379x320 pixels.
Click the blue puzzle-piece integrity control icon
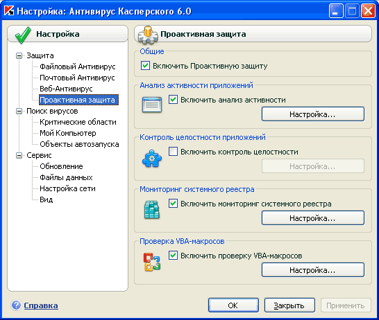pos(152,159)
